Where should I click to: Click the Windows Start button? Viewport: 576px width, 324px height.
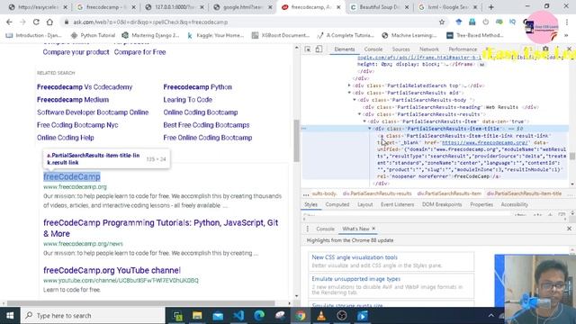pyautogui.click(x=10, y=316)
